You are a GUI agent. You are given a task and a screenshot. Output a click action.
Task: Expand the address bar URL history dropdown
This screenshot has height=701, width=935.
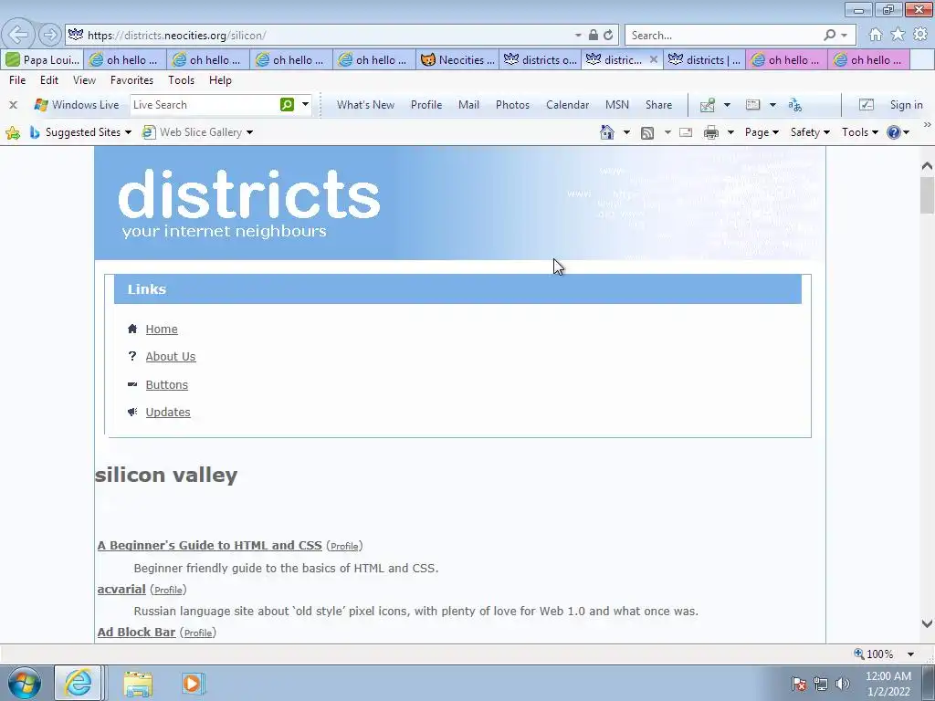(578, 36)
